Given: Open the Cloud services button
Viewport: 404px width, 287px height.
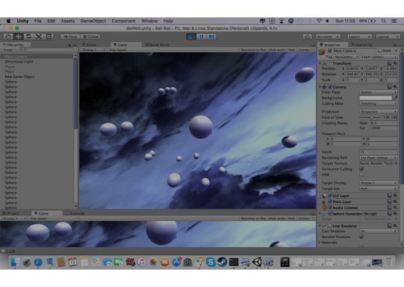Looking at the screenshot, I should pyautogui.click(x=307, y=37).
